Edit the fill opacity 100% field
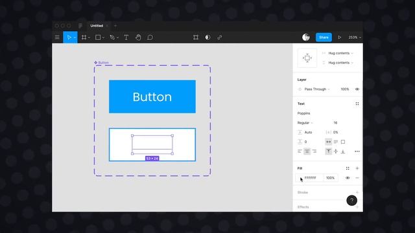Screen dimensions: 415x233 click(x=330, y=178)
